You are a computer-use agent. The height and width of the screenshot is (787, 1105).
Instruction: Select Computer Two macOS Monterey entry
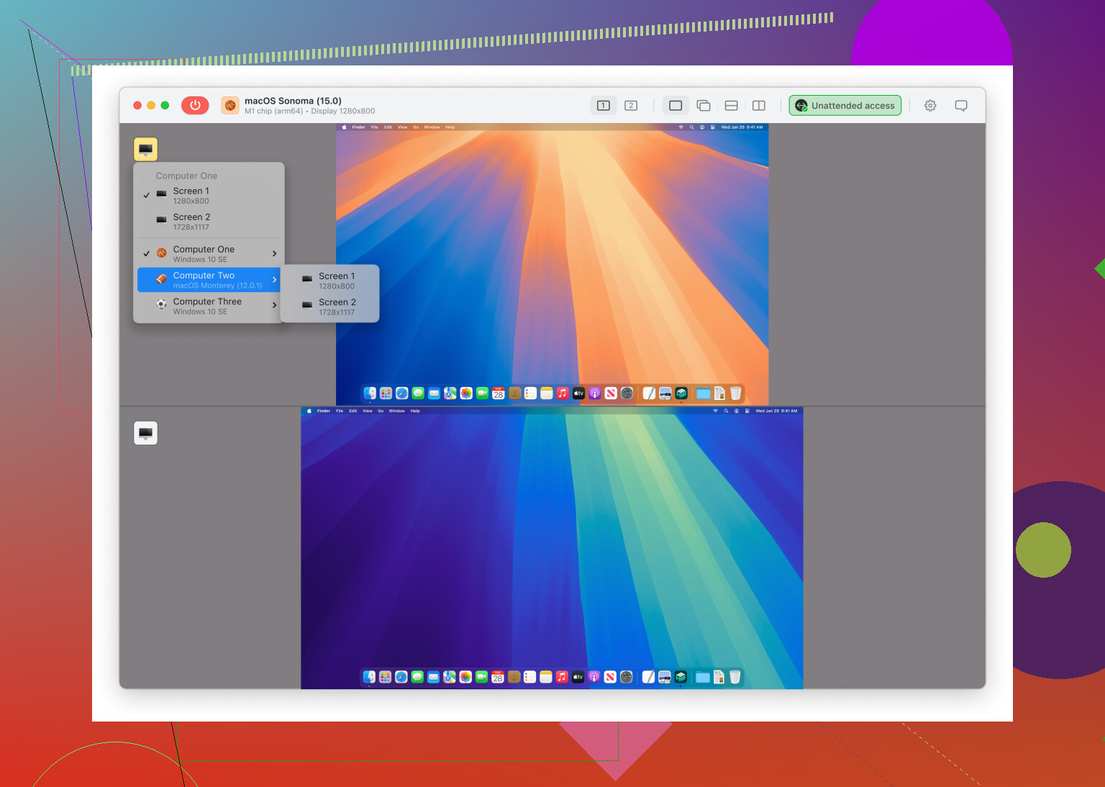209,280
